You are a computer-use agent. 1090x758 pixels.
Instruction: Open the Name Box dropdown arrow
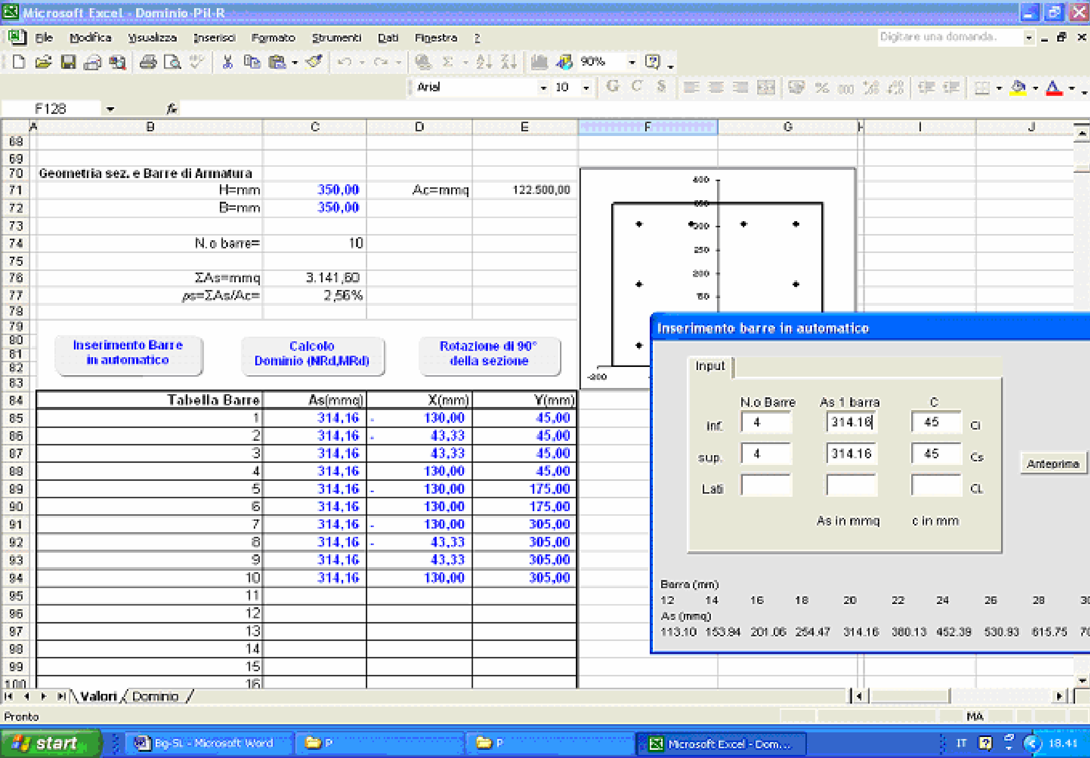click(110, 109)
